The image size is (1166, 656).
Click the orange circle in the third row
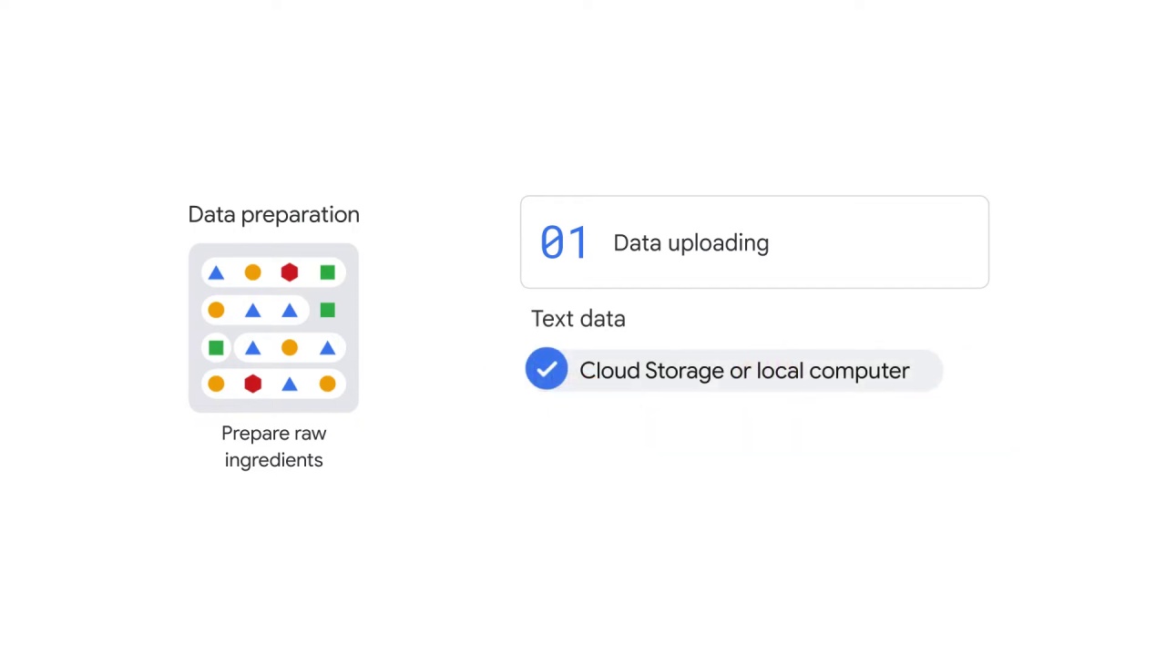(x=290, y=348)
